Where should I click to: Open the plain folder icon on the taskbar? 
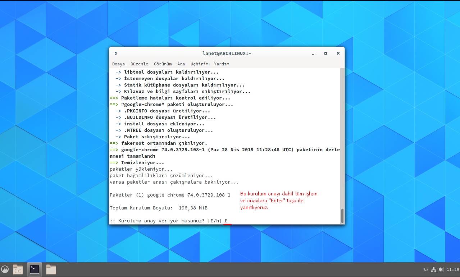[x=51, y=269]
